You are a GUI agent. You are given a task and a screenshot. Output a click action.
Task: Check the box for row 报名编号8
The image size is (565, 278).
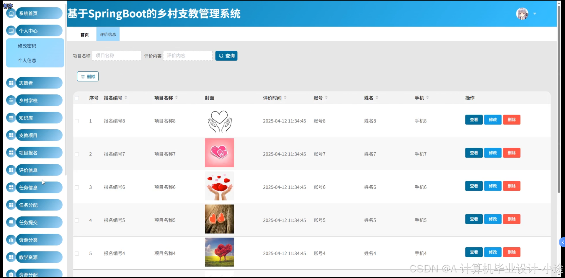tap(77, 121)
